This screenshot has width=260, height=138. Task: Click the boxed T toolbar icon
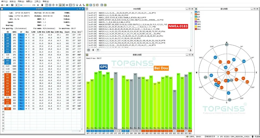[x=47, y=5]
